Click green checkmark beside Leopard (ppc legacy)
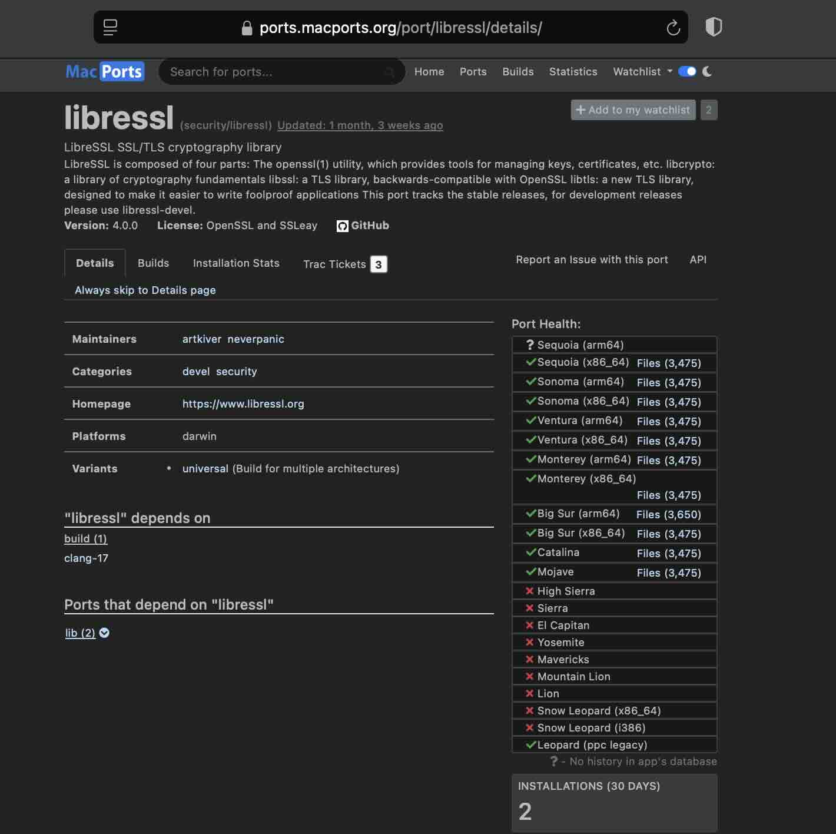The width and height of the screenshot is (836, 834). [531, 745]
